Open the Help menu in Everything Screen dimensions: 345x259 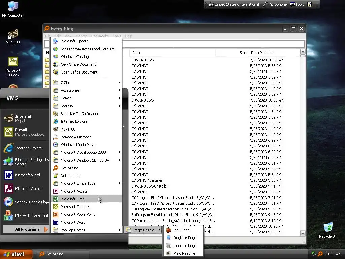point(128,36)
